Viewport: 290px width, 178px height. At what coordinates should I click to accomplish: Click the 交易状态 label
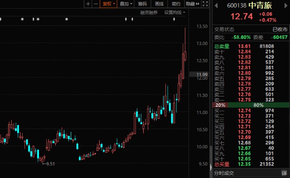224,29
